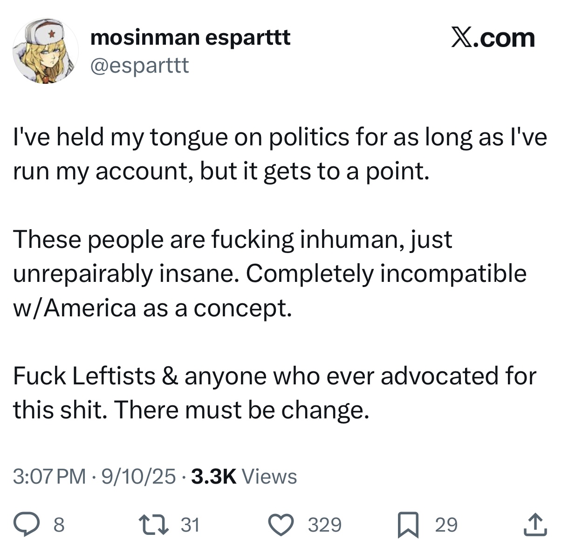The image size is (562, 540).
Task: Like the post with heart icon
Action: click(282, 524)
